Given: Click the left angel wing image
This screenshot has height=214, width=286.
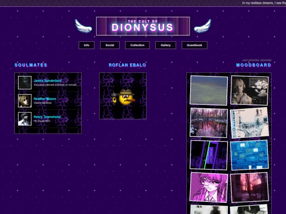Looking at the screenshot, I should [x=83, y=26].
